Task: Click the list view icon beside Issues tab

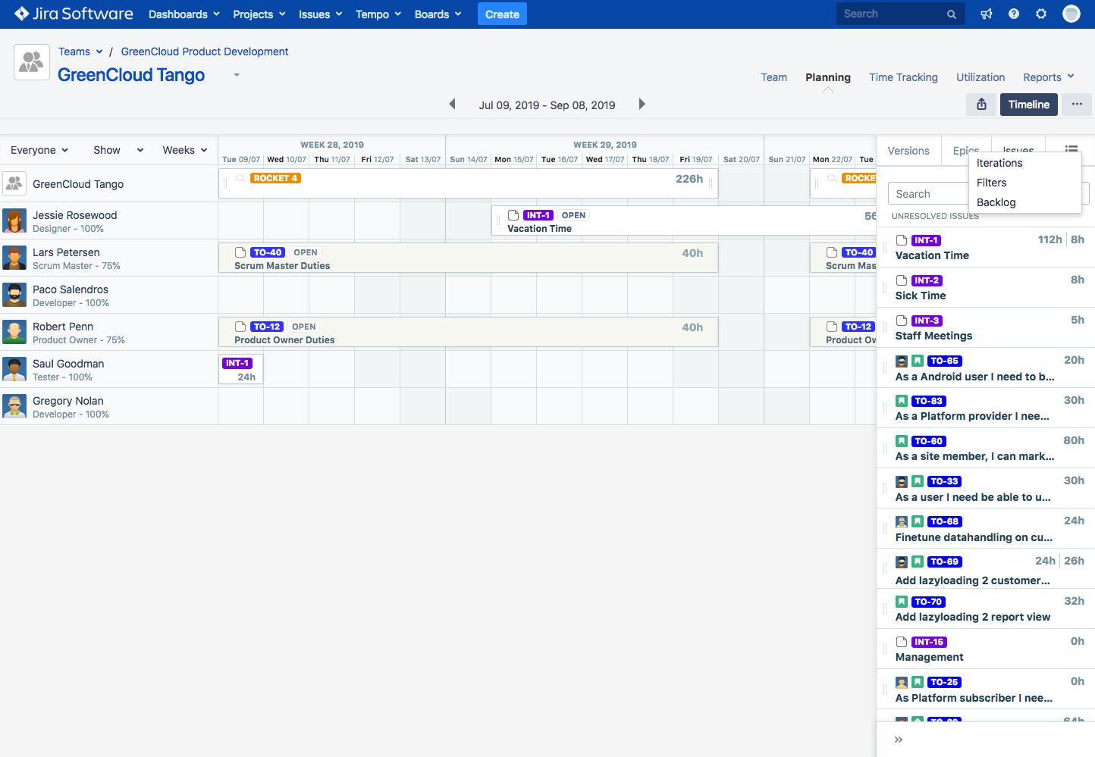Action: 1071,150
